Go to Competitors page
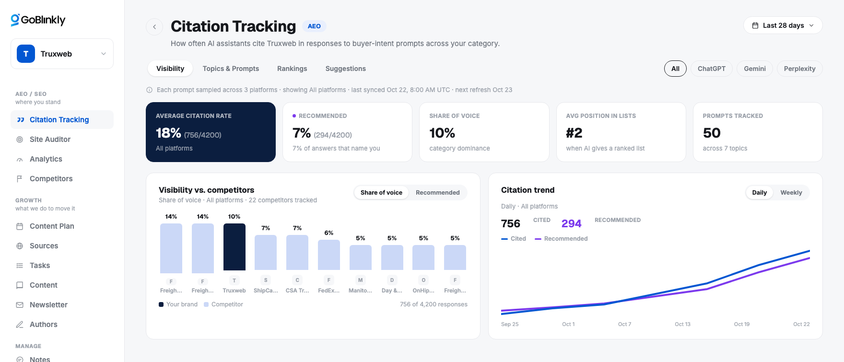The height and width of the screenshot is (362, 844). point(62,179)
